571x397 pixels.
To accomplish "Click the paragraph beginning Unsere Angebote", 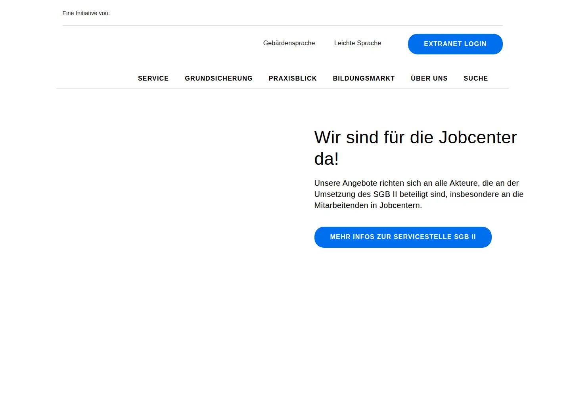I will pos(419,194).
